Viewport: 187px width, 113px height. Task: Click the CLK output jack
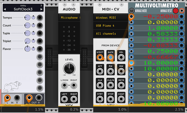coord(100,85)
